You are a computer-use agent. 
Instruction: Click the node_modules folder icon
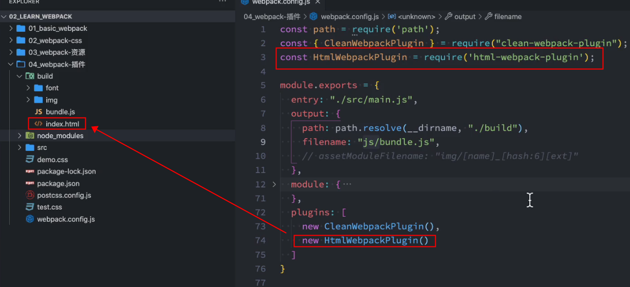29,136
